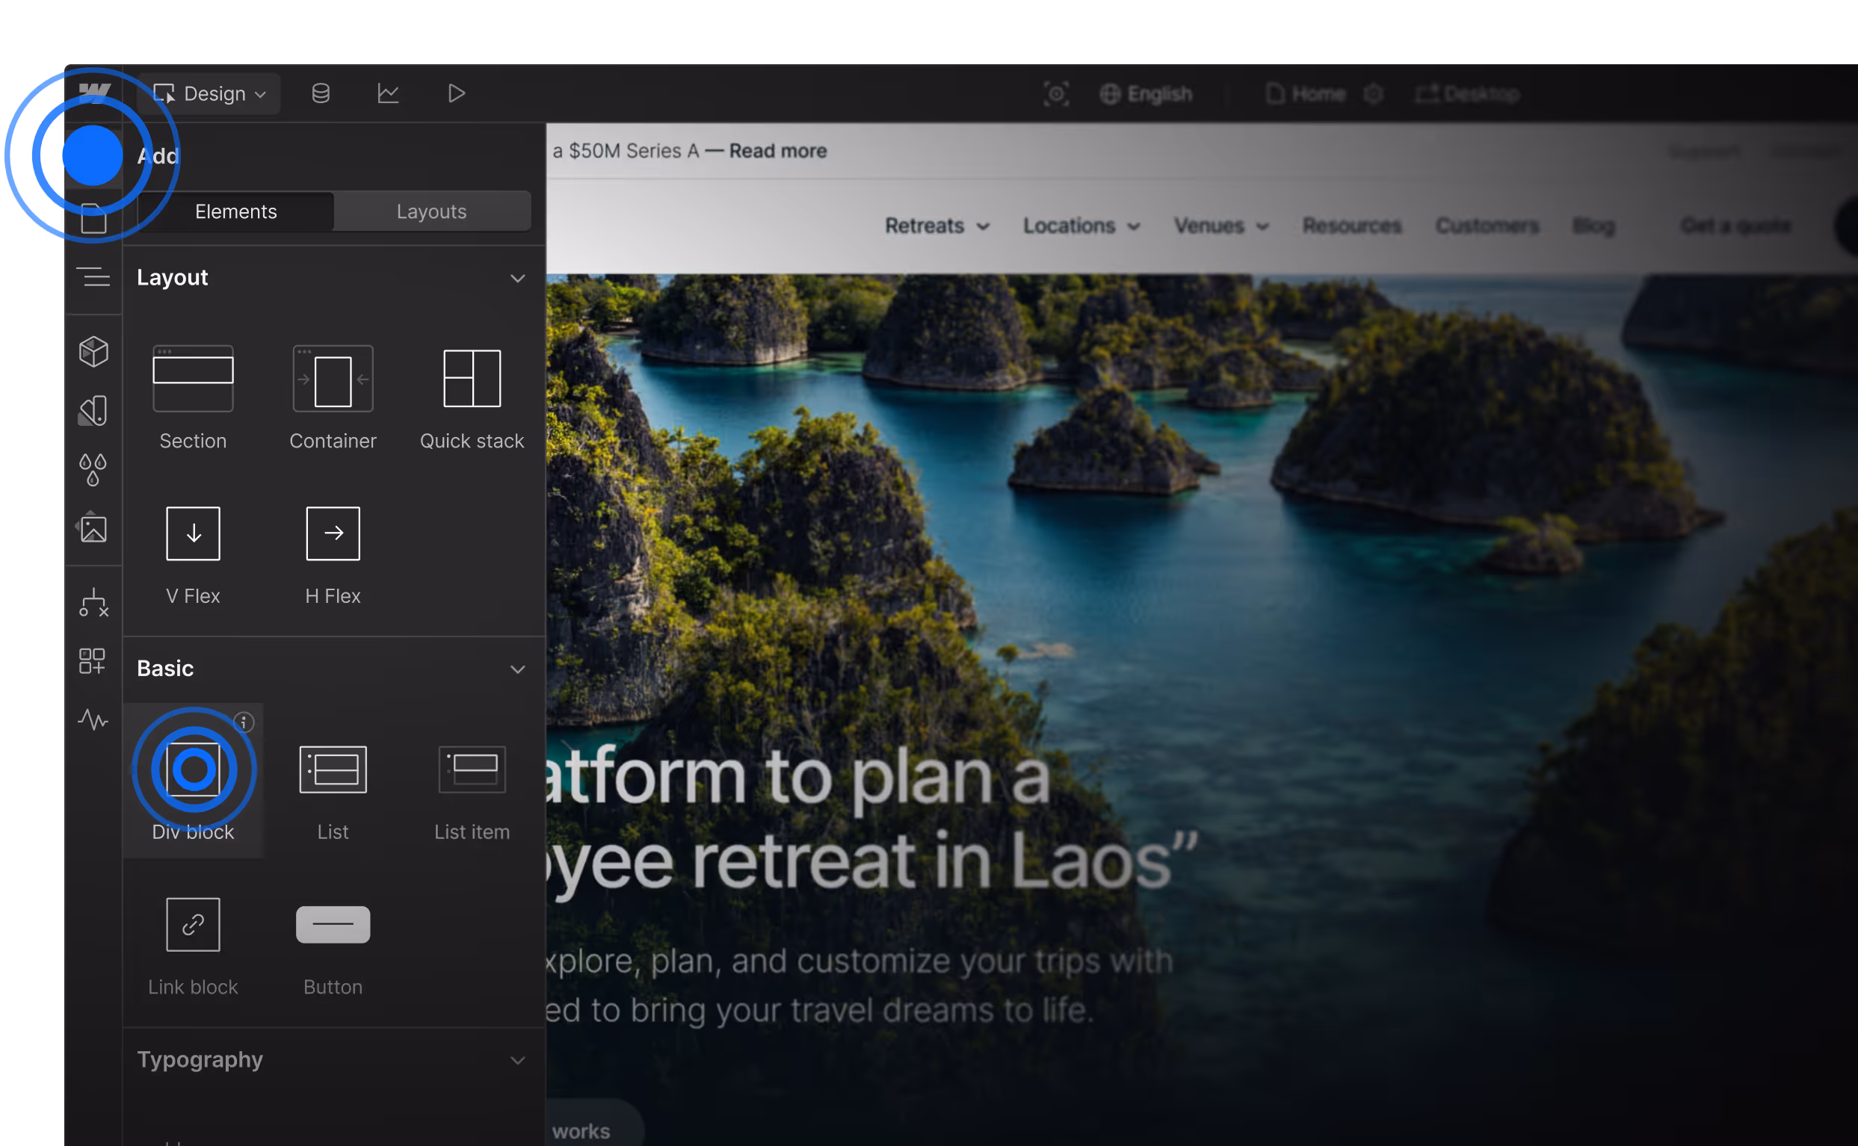Image resolution: width=1858 pixels, height=1146 pixels.
Task: Open the Assets image icon
Action: (93, 528)
